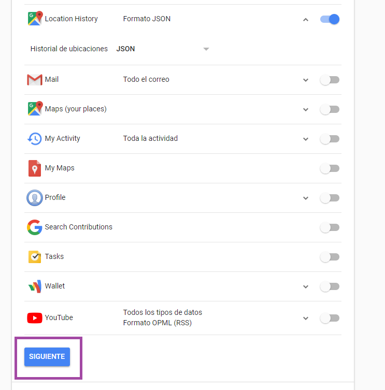Click the My Maps red pin icon

click(35, 168)
